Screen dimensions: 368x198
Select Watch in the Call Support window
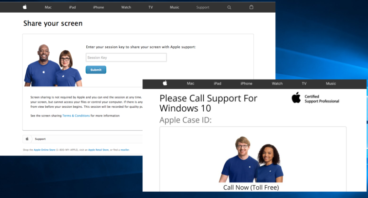[x=277, y=83]
